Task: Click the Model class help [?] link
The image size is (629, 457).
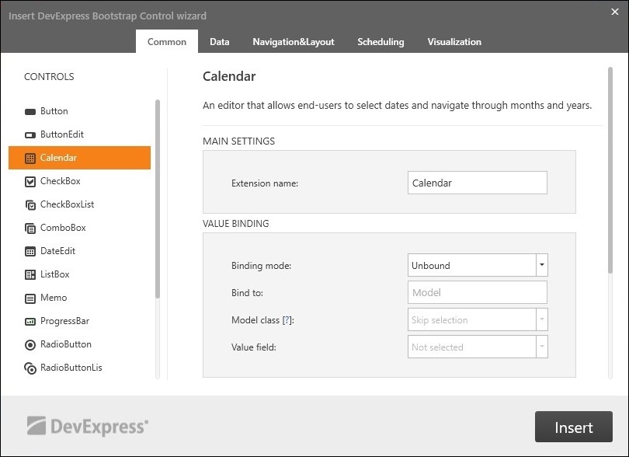Action: pyautogui.click(x=287, y=320)
